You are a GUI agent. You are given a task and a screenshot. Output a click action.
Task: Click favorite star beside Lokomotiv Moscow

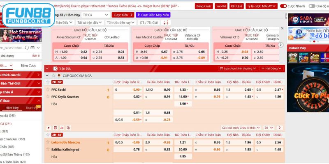48,142
